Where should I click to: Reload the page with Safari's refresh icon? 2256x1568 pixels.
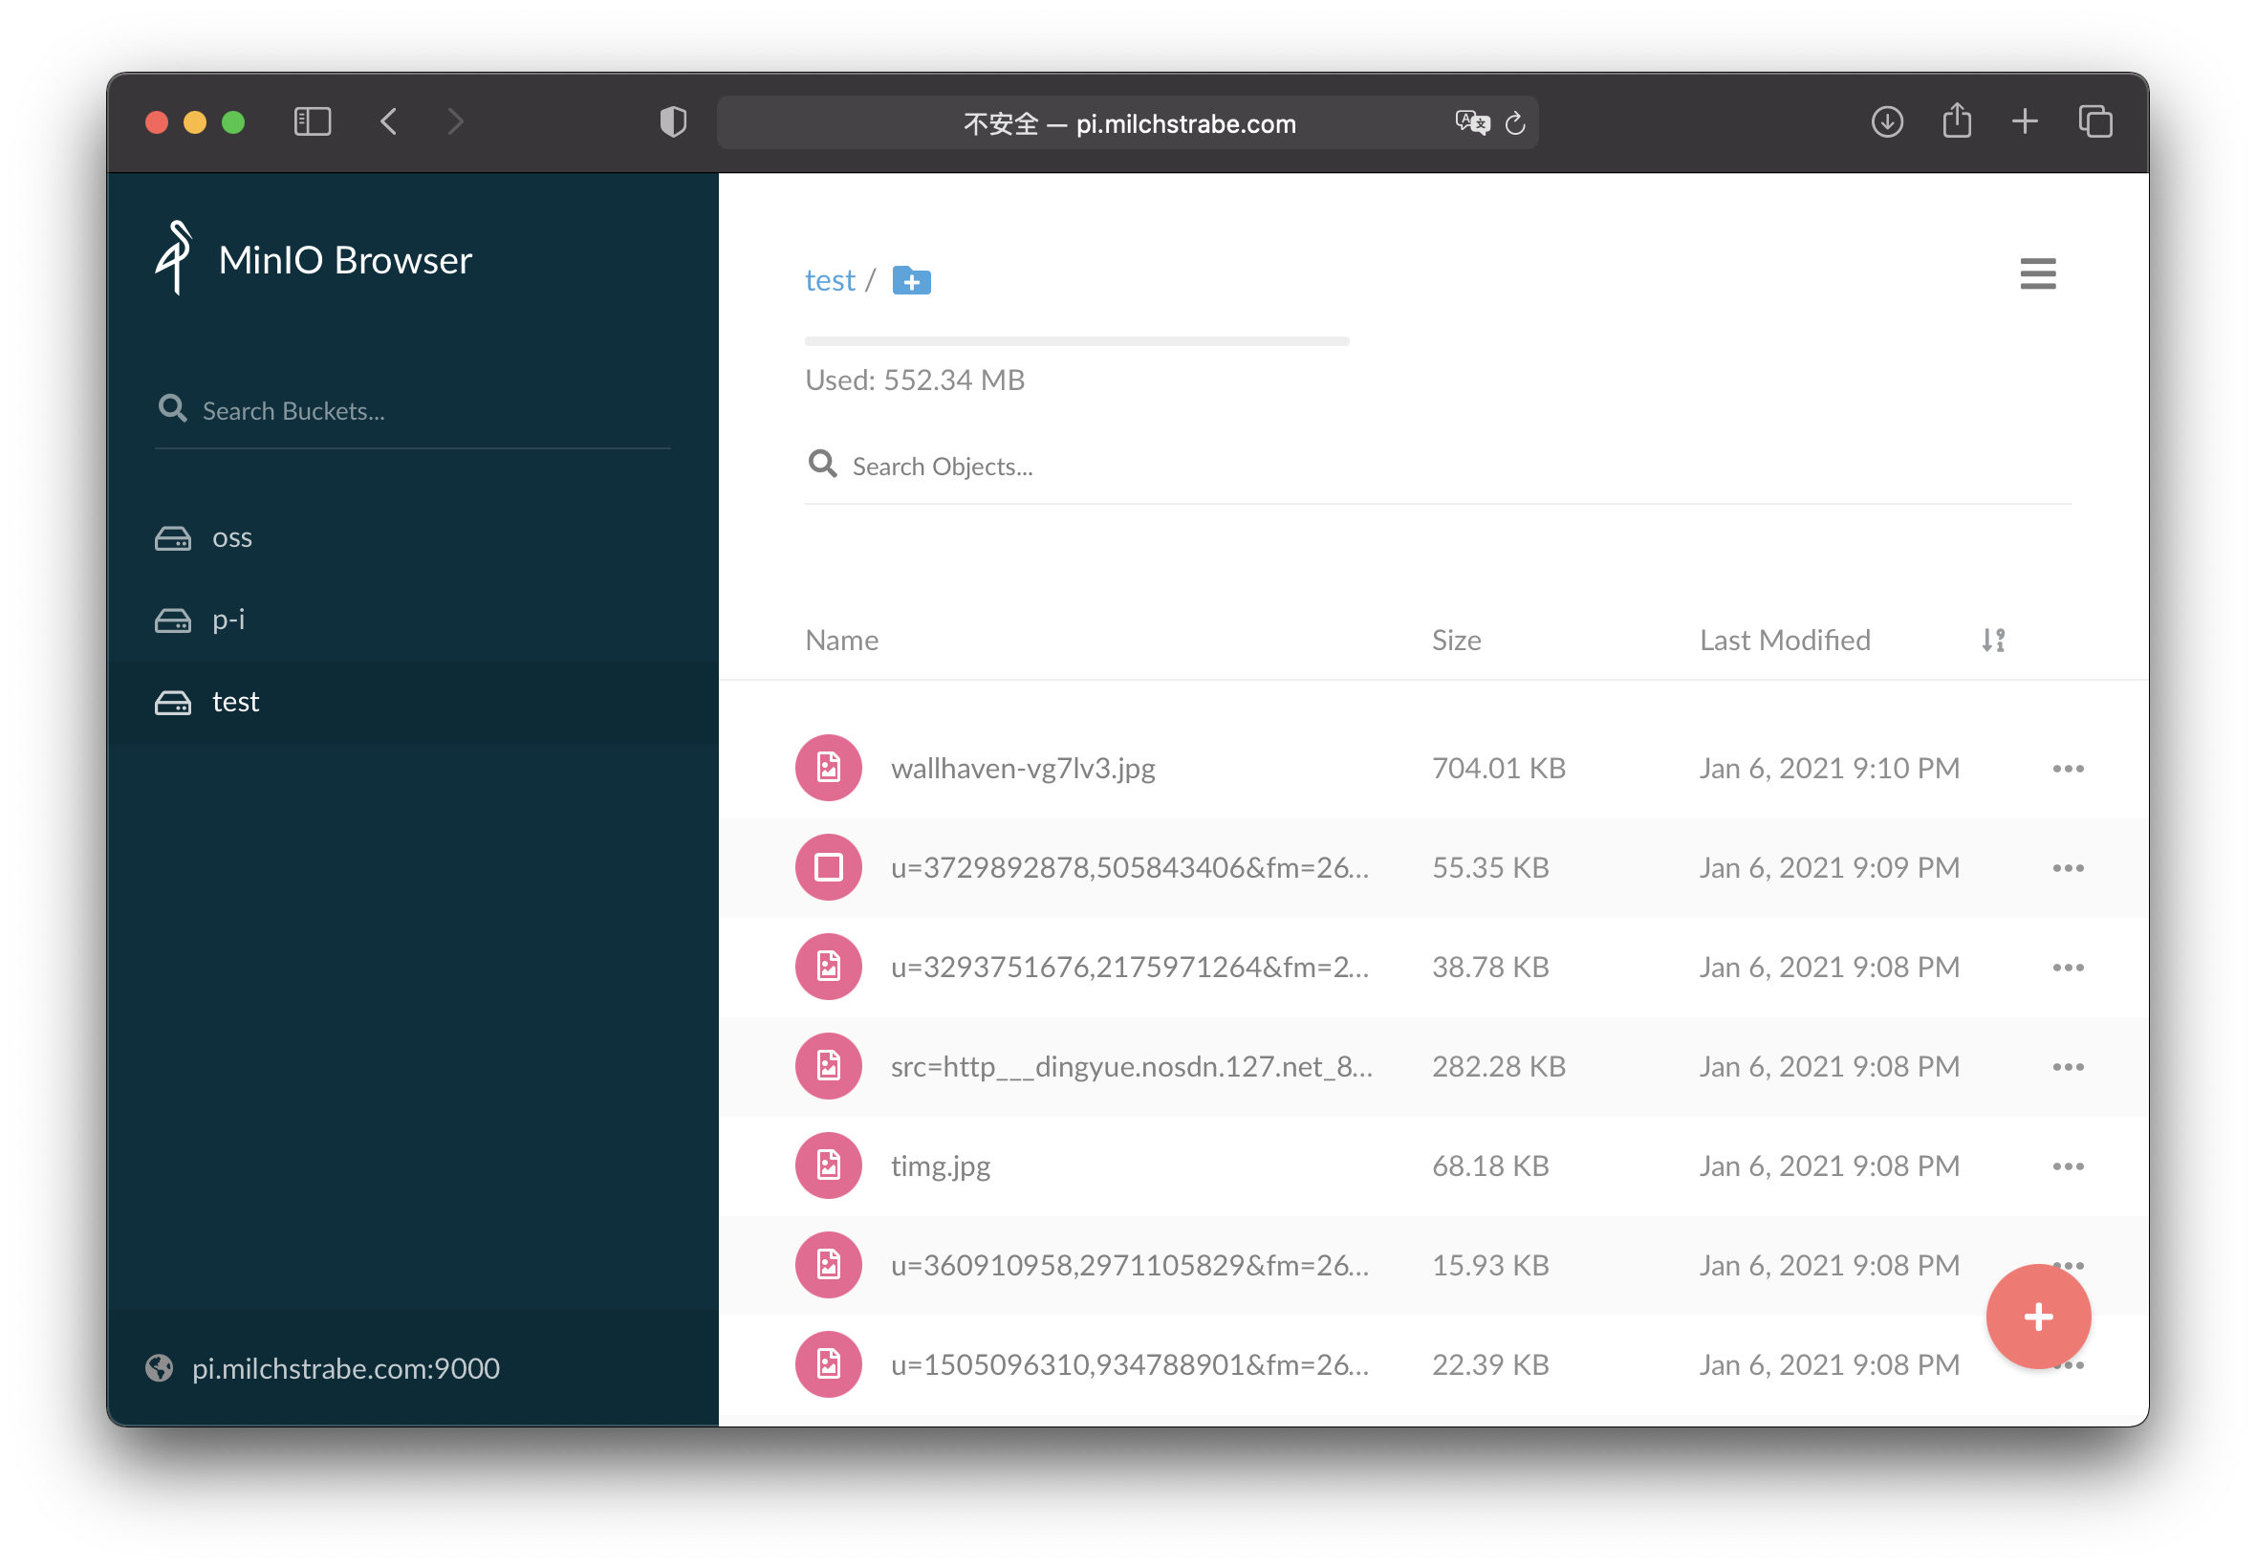(x=1513, y=122)
